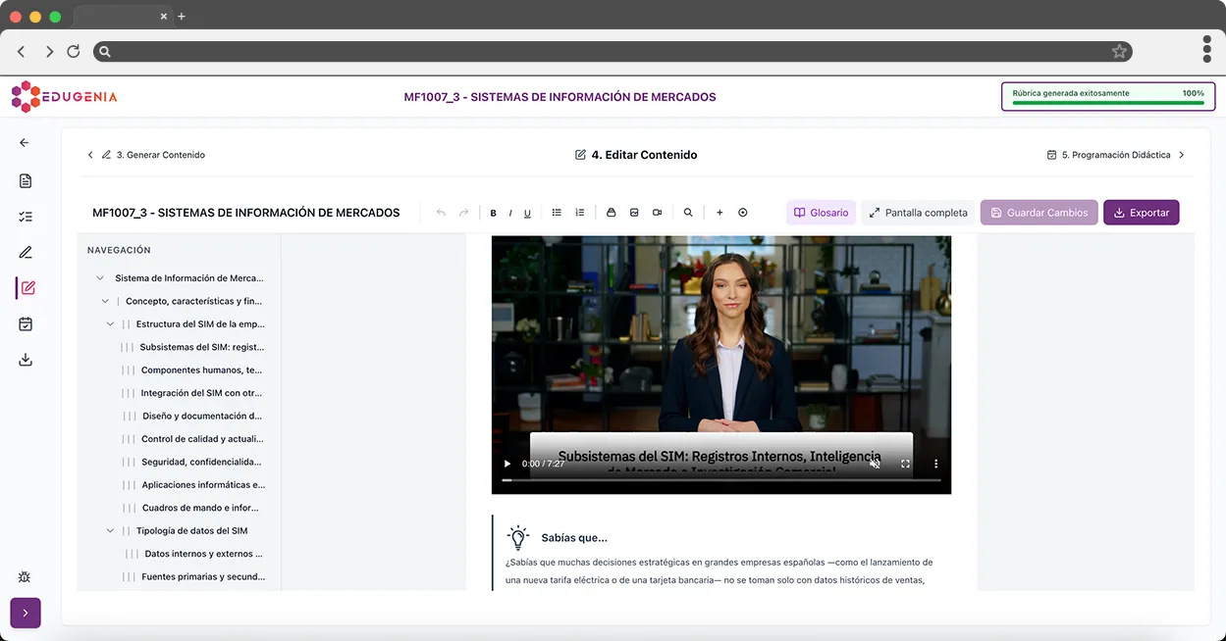Screen dimensions: 1226x641
Task: Click the Exportar button
Action: point(1141,213)
